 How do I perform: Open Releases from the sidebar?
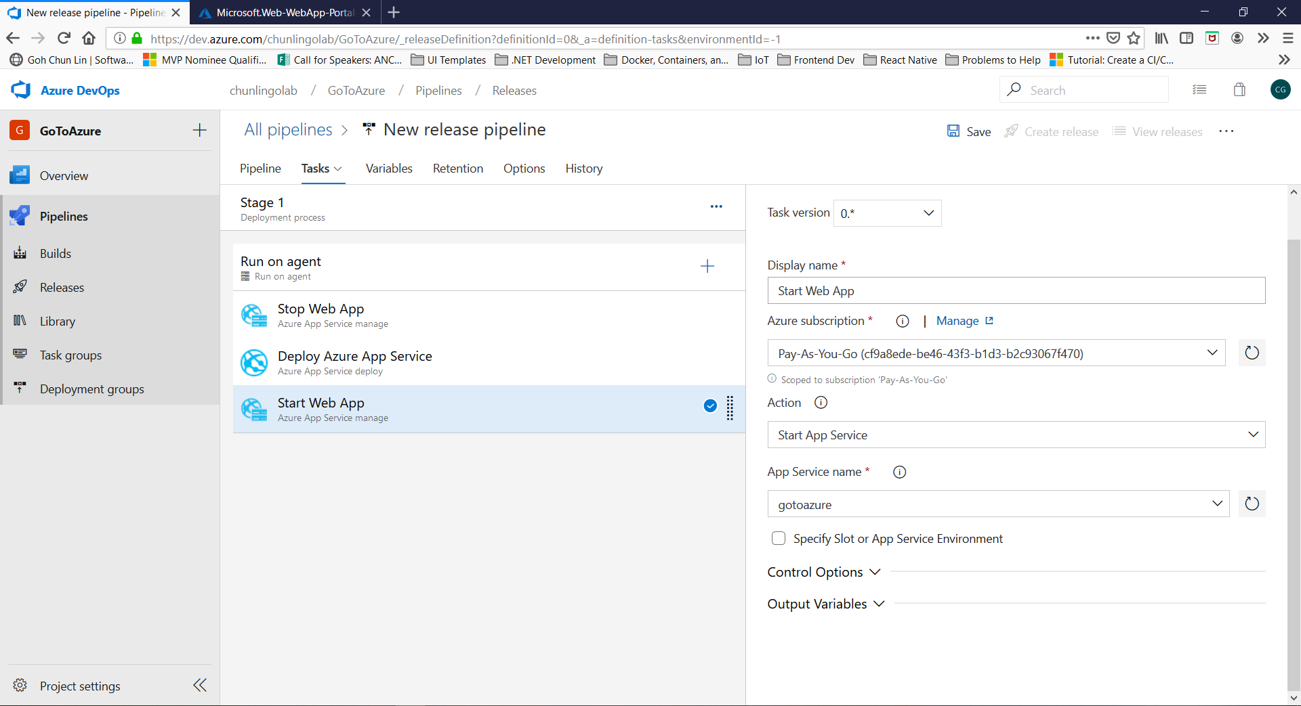pyautogui.click(x=62, y=288)
